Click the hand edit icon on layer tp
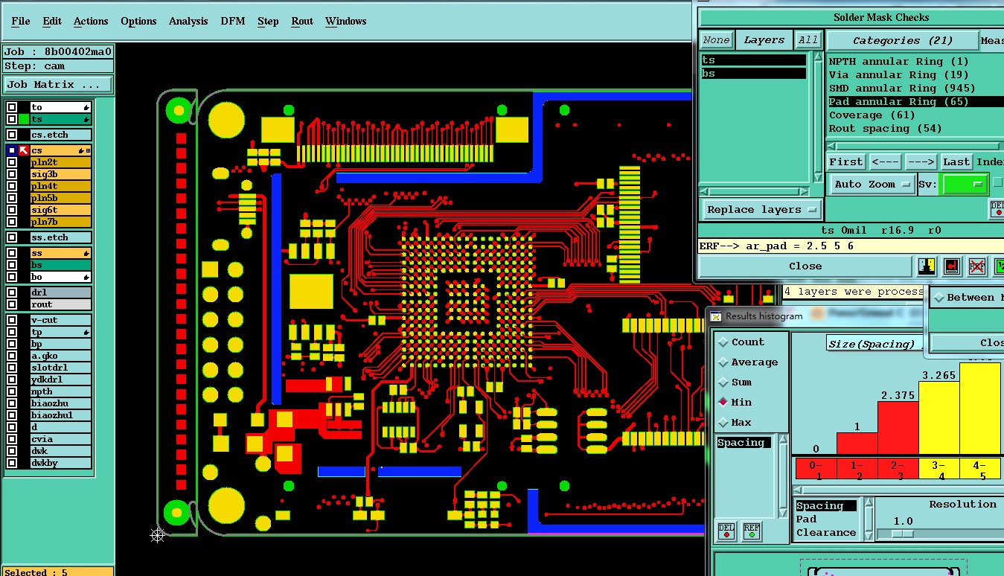The image size is (1004, 576). [x=86, y=332]
